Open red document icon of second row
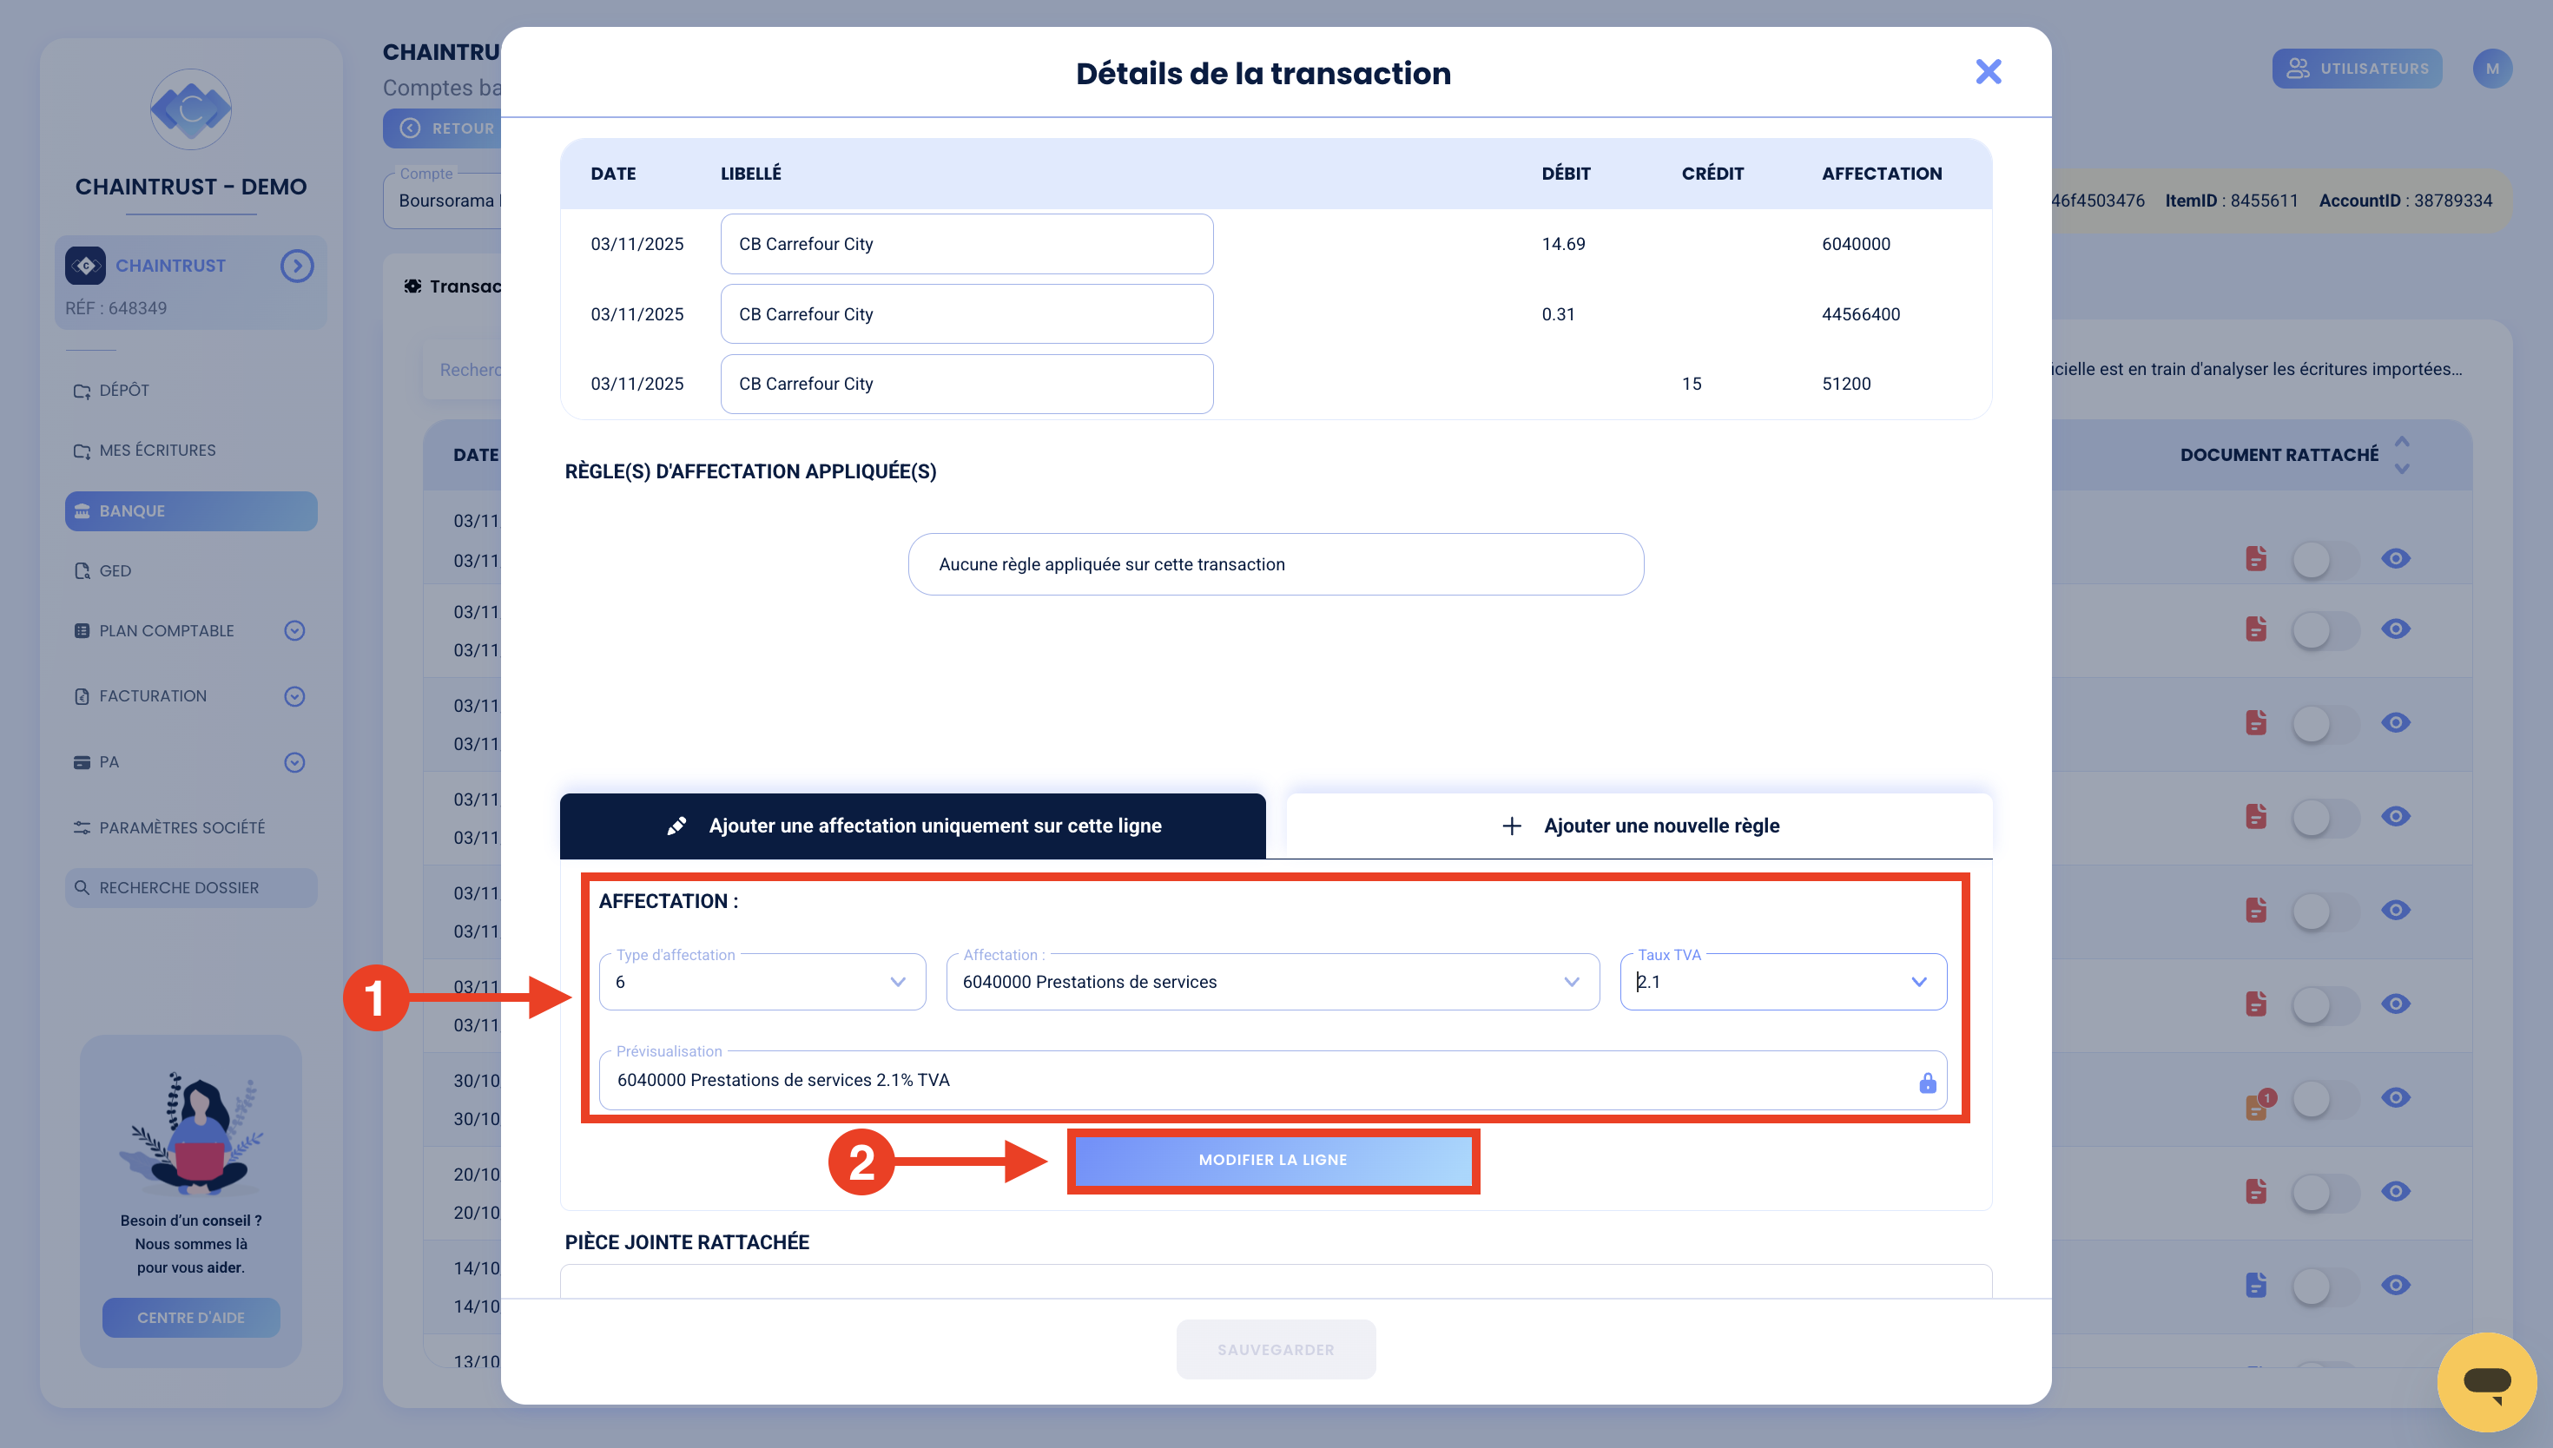 [x=2256, y=629]
